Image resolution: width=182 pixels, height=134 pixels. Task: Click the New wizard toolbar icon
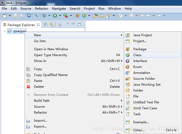click(5, 16)
